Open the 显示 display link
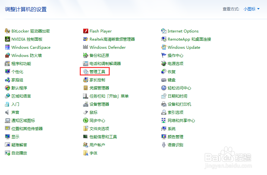The image size is (267, 175). (15, 137)
